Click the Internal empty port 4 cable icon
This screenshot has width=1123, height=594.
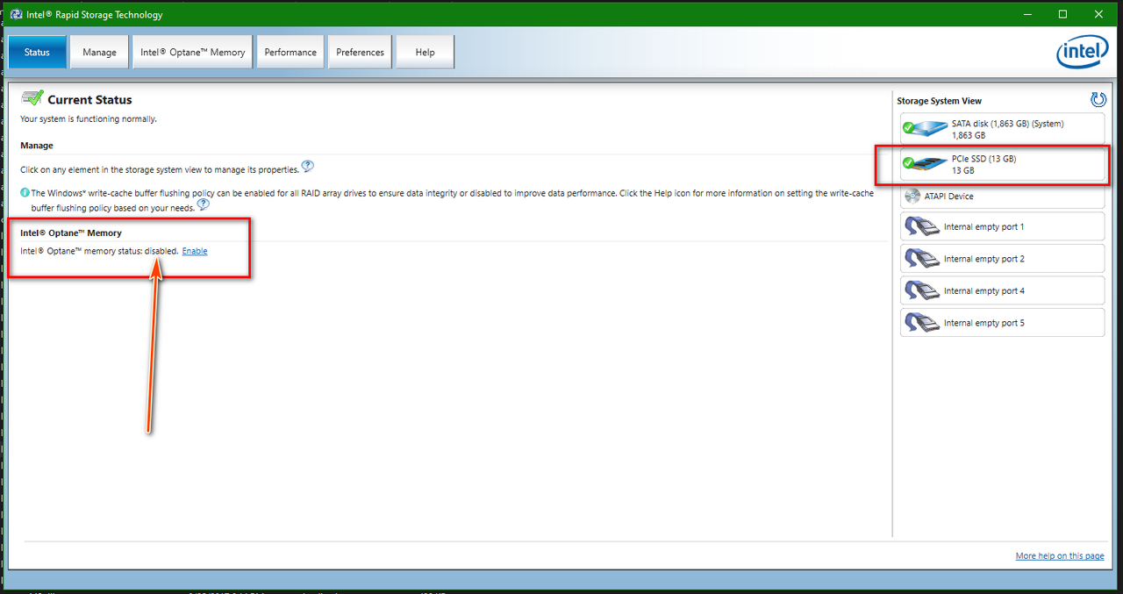coord(921,290)
